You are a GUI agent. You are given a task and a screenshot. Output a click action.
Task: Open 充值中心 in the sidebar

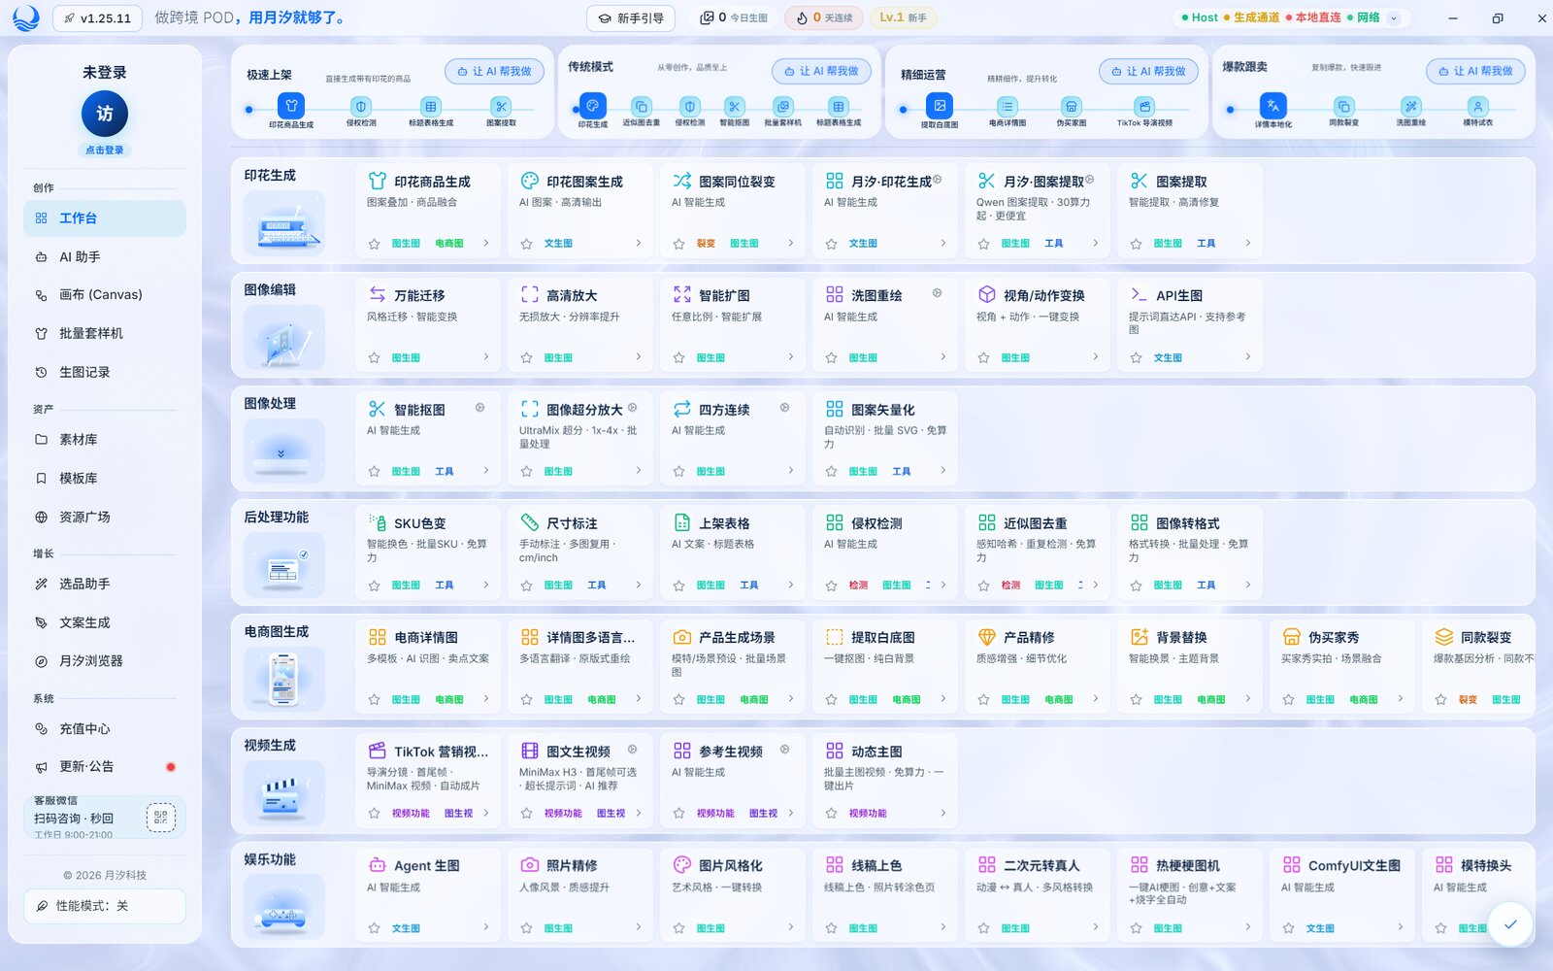(x=105, y=729)
